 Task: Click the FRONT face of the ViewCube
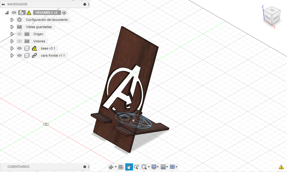click(x=268, y=18)
